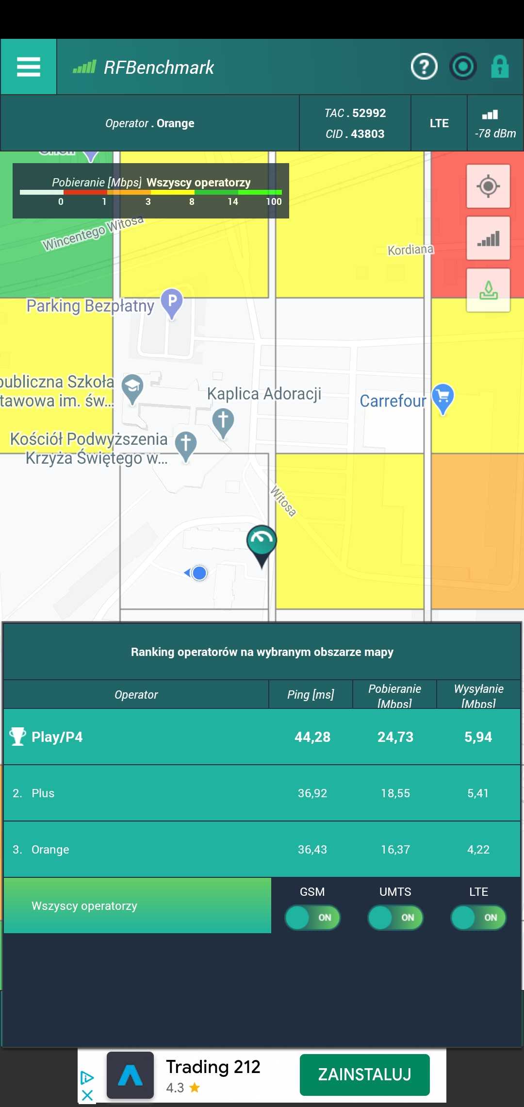Toggle the UMTS switch off
524x1107 pixels.
[395, 917]
